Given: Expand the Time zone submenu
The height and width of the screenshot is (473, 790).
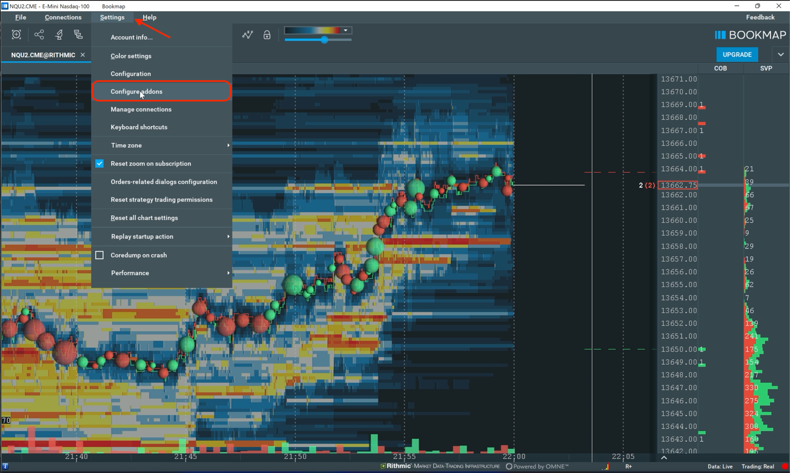Looking at the screenshot, I should pyautogui.click(x=161, y=145).
